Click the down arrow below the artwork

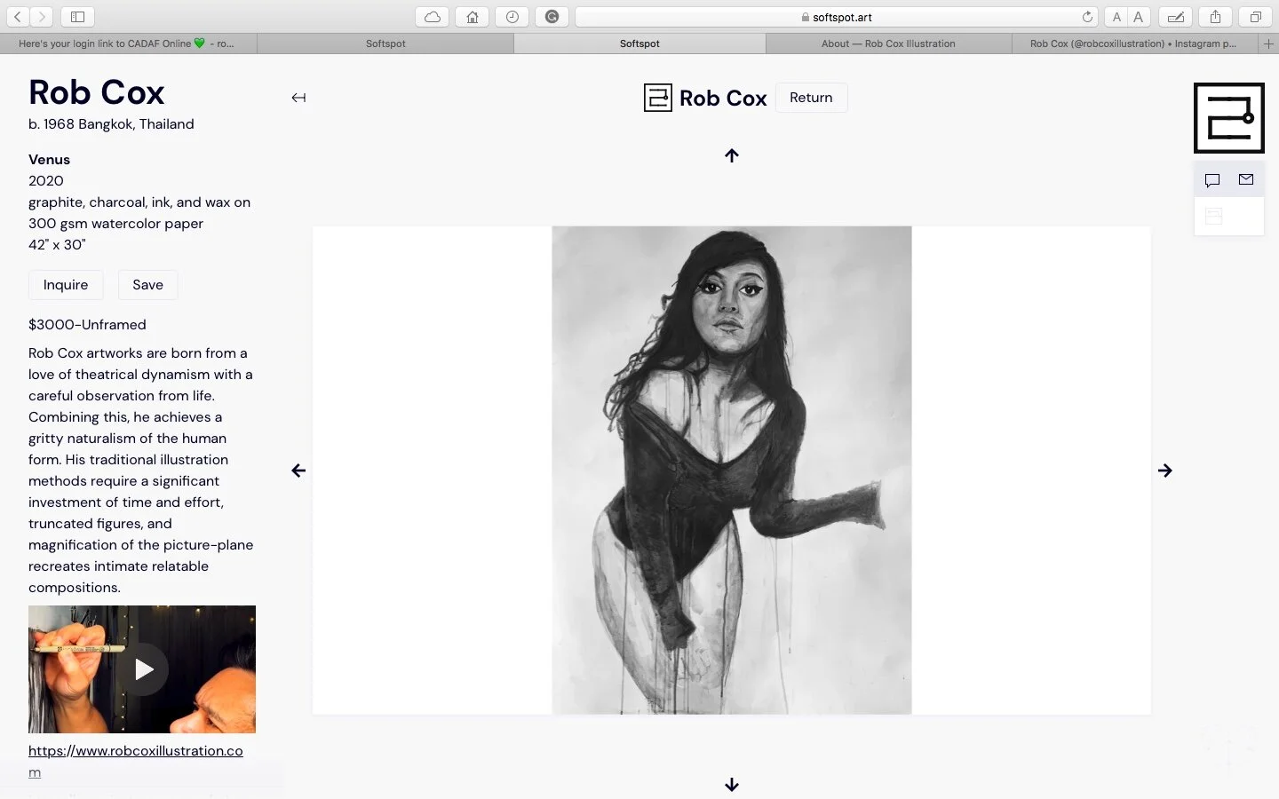(732, 785)
